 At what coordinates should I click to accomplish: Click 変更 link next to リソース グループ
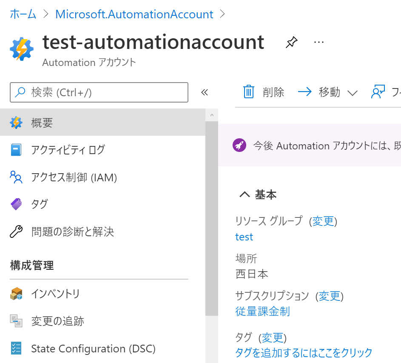[323, 221]
